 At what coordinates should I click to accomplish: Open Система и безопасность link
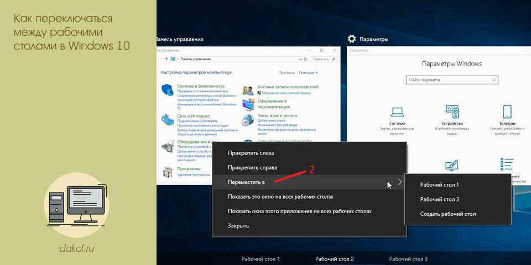tap(201, 86)
